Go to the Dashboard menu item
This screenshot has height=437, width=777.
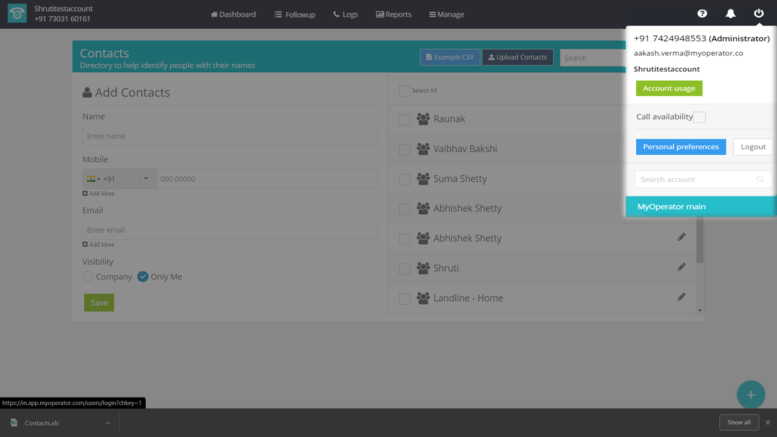[x=233, y=14]
